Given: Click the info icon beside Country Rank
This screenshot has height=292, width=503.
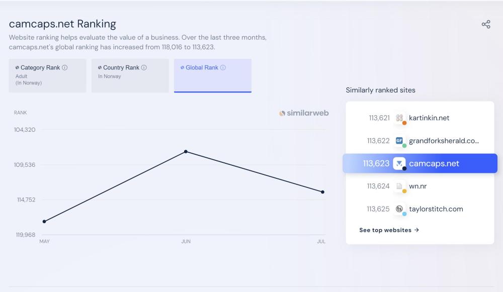Looking at the screenshot, I should 144,67.
